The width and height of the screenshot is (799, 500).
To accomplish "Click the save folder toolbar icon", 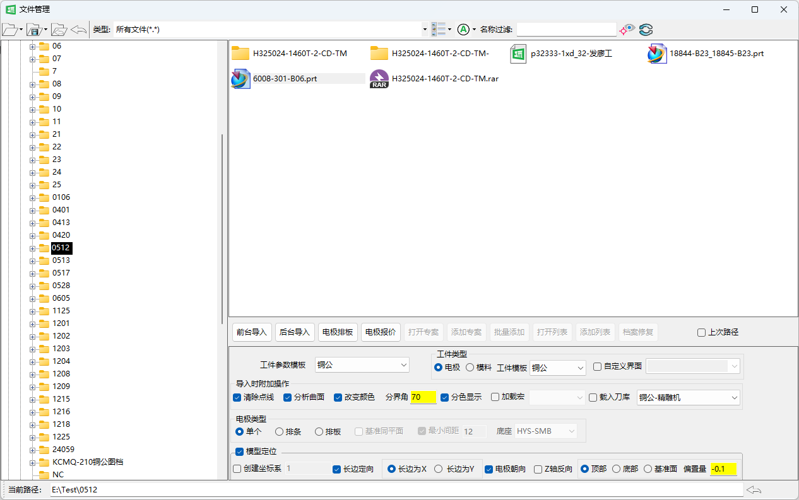I will pyautogui.click(x=34, y=30).
